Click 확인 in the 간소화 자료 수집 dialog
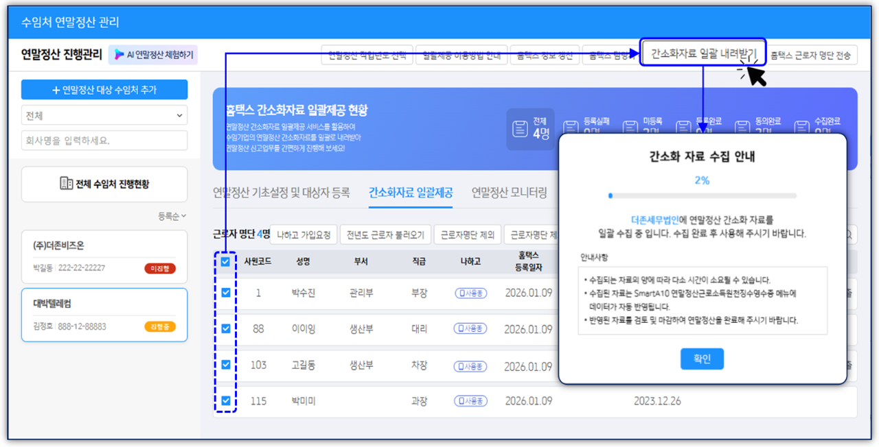The width and height of the screenshot is (879, 447). tap(702, 359)
